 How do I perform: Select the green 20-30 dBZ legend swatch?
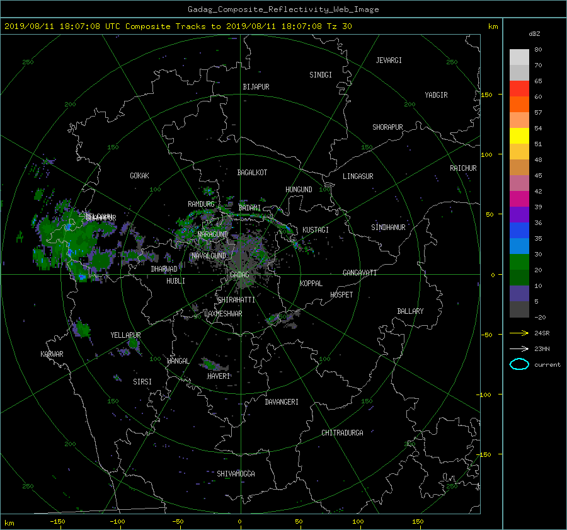tap(519, 262)
